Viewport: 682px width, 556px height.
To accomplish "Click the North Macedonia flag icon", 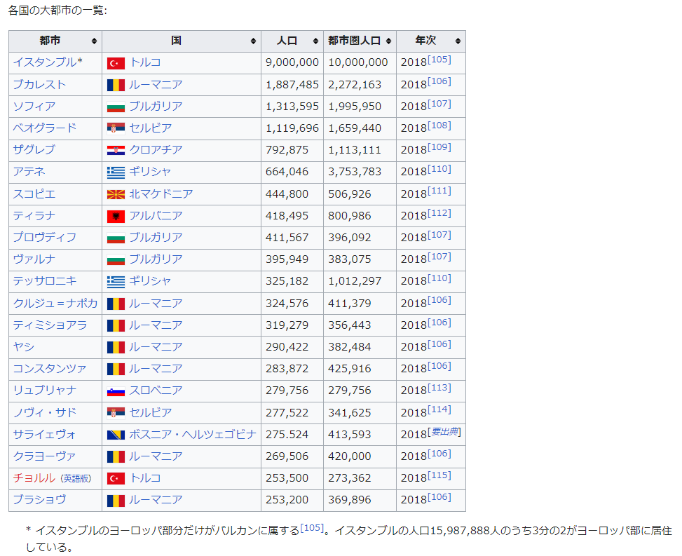I will click(116, 194).
